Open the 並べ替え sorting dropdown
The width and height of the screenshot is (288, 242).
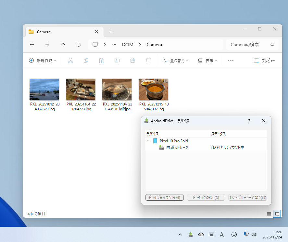point(175,60)
